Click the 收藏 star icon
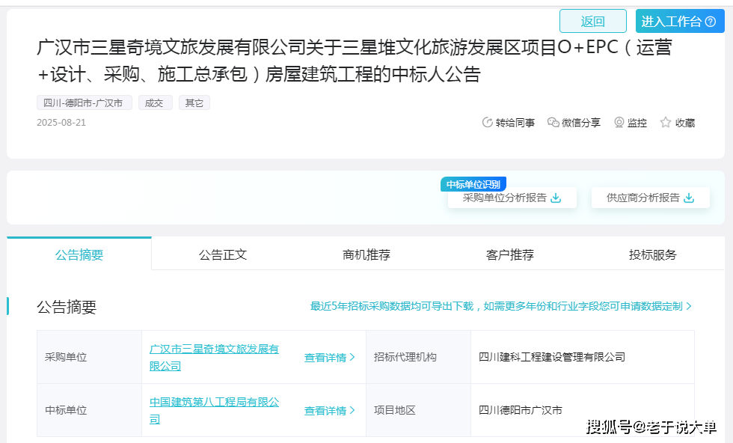This screenshot has height=443, width=733. tap(666, 123)
